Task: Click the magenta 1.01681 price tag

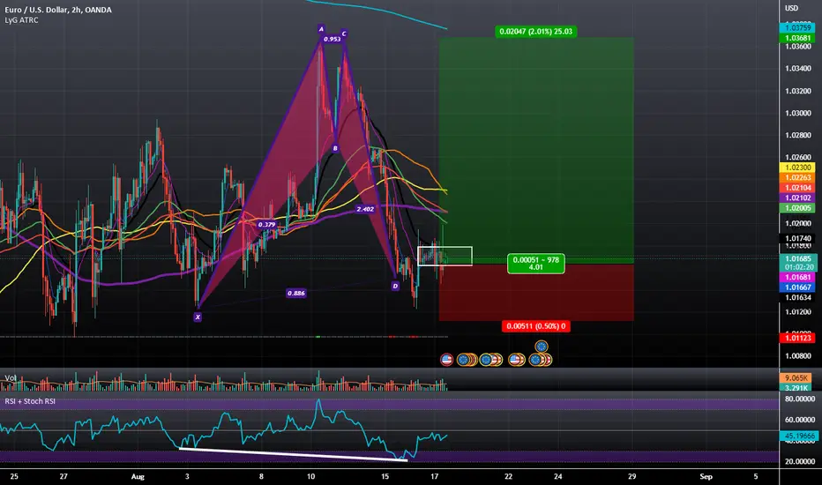Action: (797, 278)
